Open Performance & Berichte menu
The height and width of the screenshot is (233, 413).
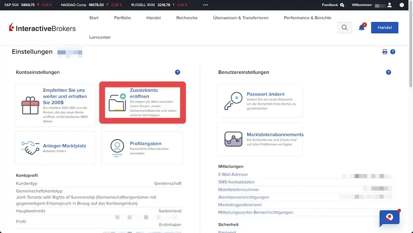coord(308,18)
